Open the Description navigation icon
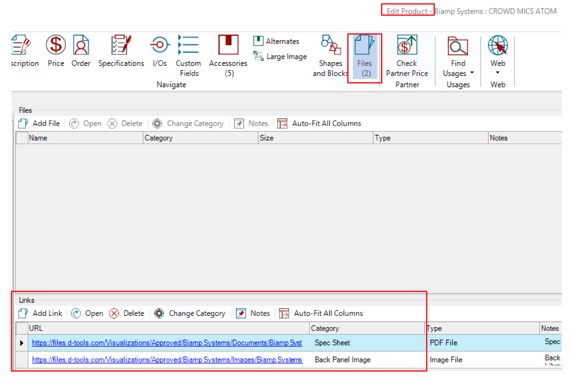This screenshot has height=381, width=572. click(21, 45)
